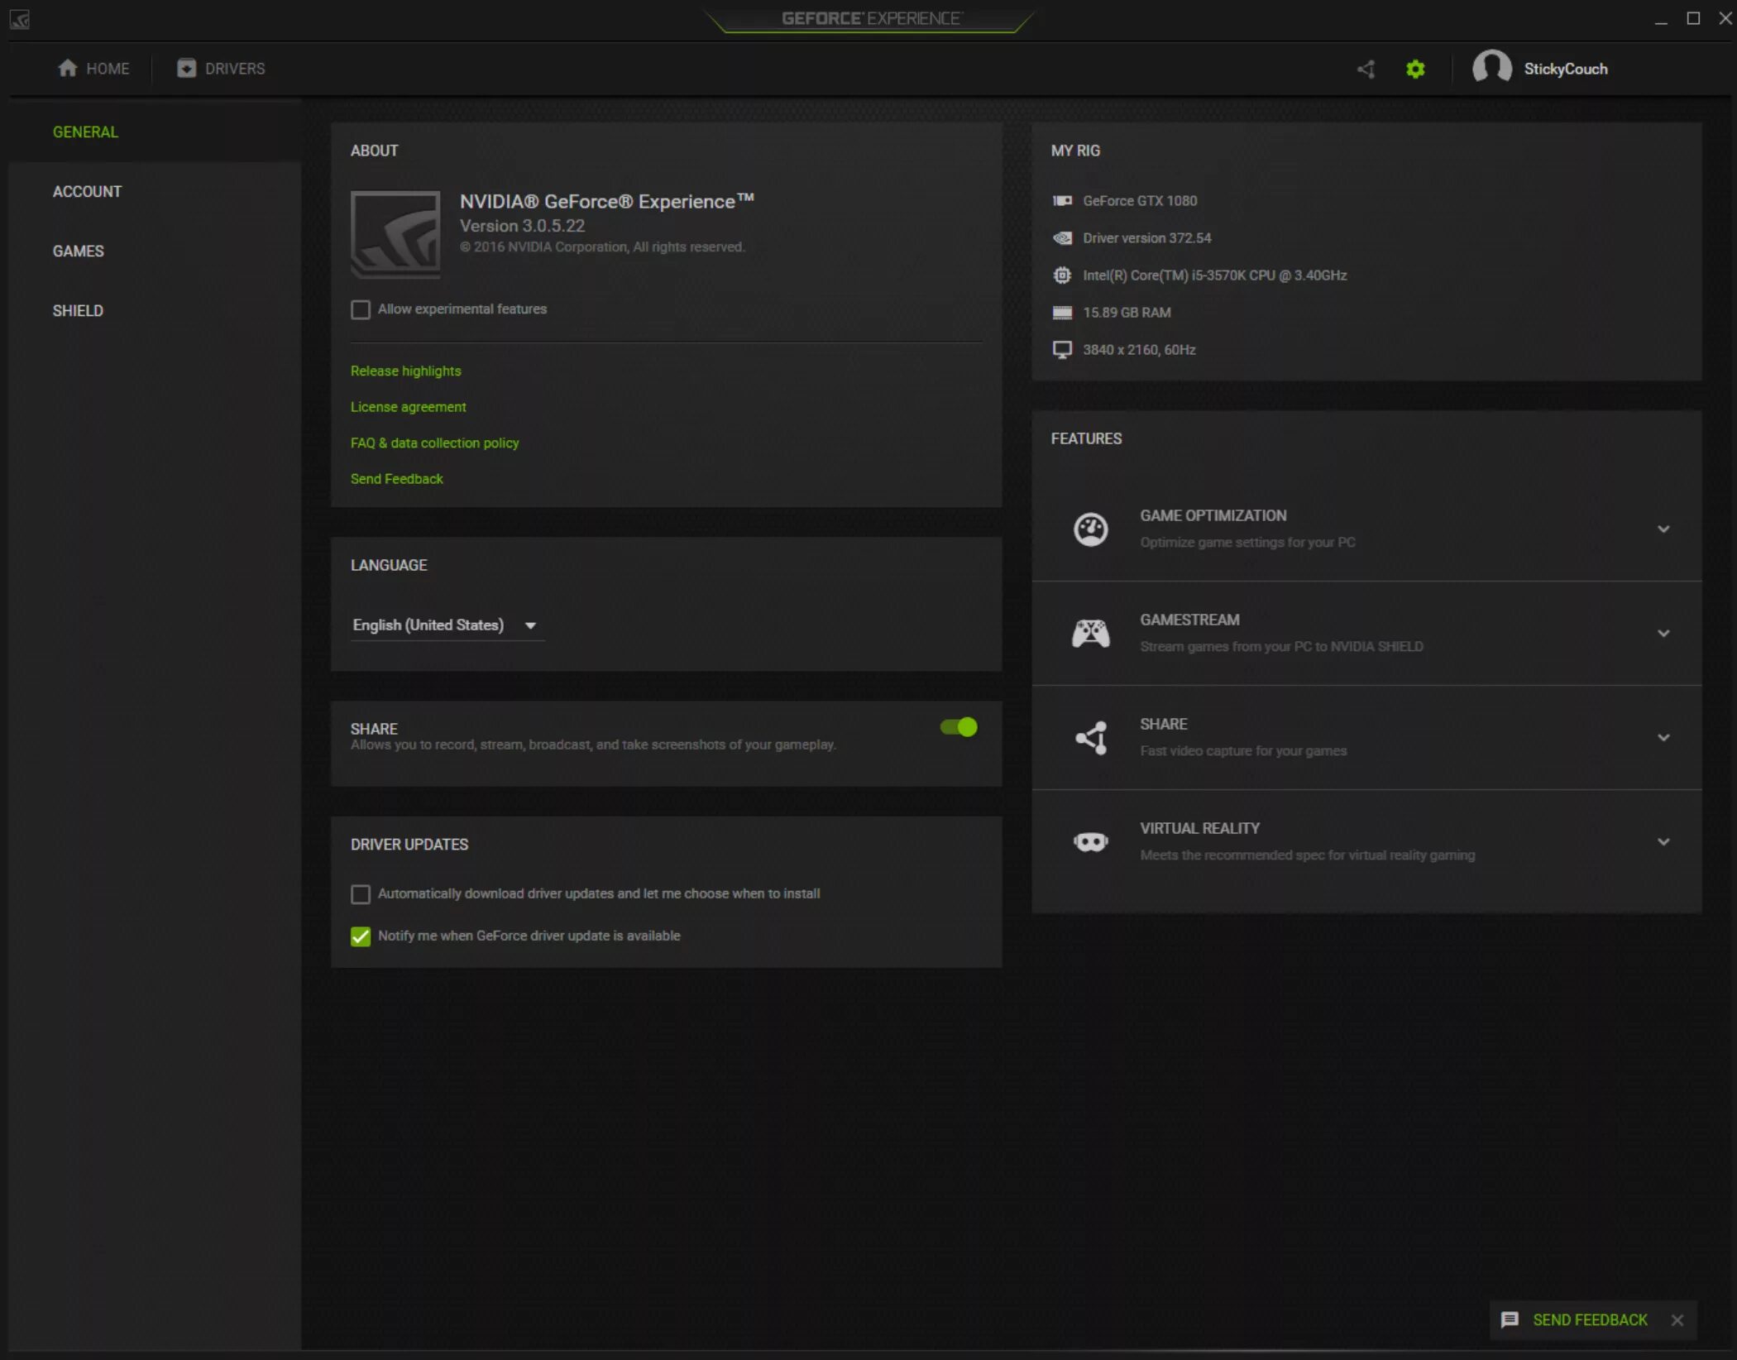Dismiss the Send Feedback popup
The height and width of the screenshot is (1360, 1737).
(1677, 1320)
